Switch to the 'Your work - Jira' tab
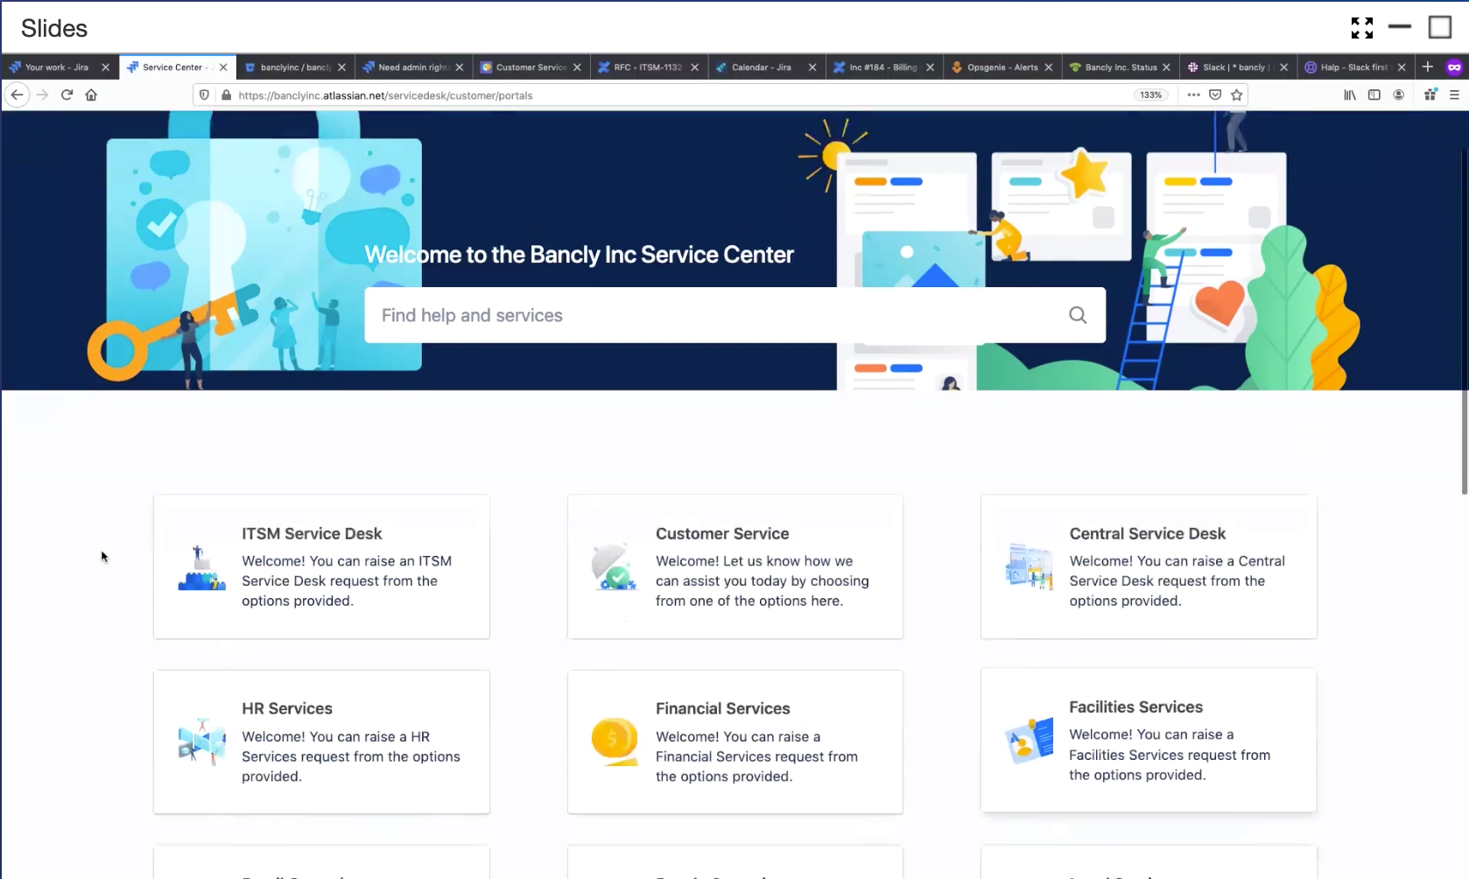Image resolution: width=1469 pixels, height=879 pixels. tap(56, 67)
